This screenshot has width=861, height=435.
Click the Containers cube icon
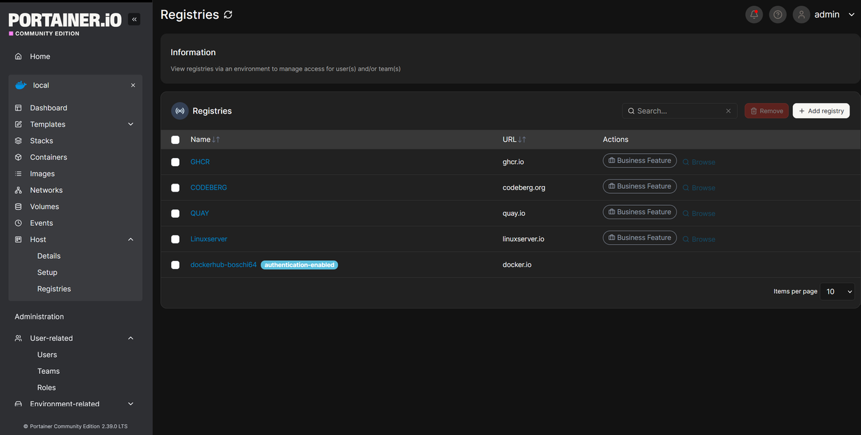point(18,157)
